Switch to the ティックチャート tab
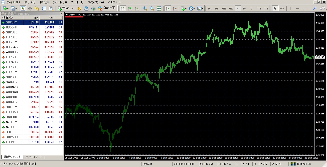This screenshot has width=327, height=167. (x=34, y=157)
